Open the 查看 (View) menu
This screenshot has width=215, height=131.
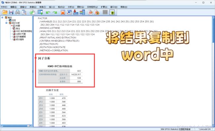[23, 7]
